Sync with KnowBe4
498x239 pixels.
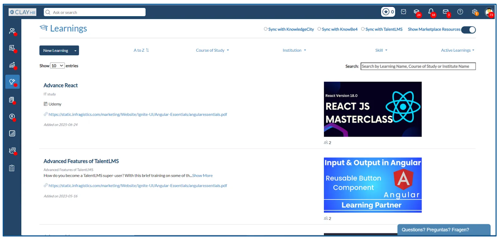tap(337, 29)
